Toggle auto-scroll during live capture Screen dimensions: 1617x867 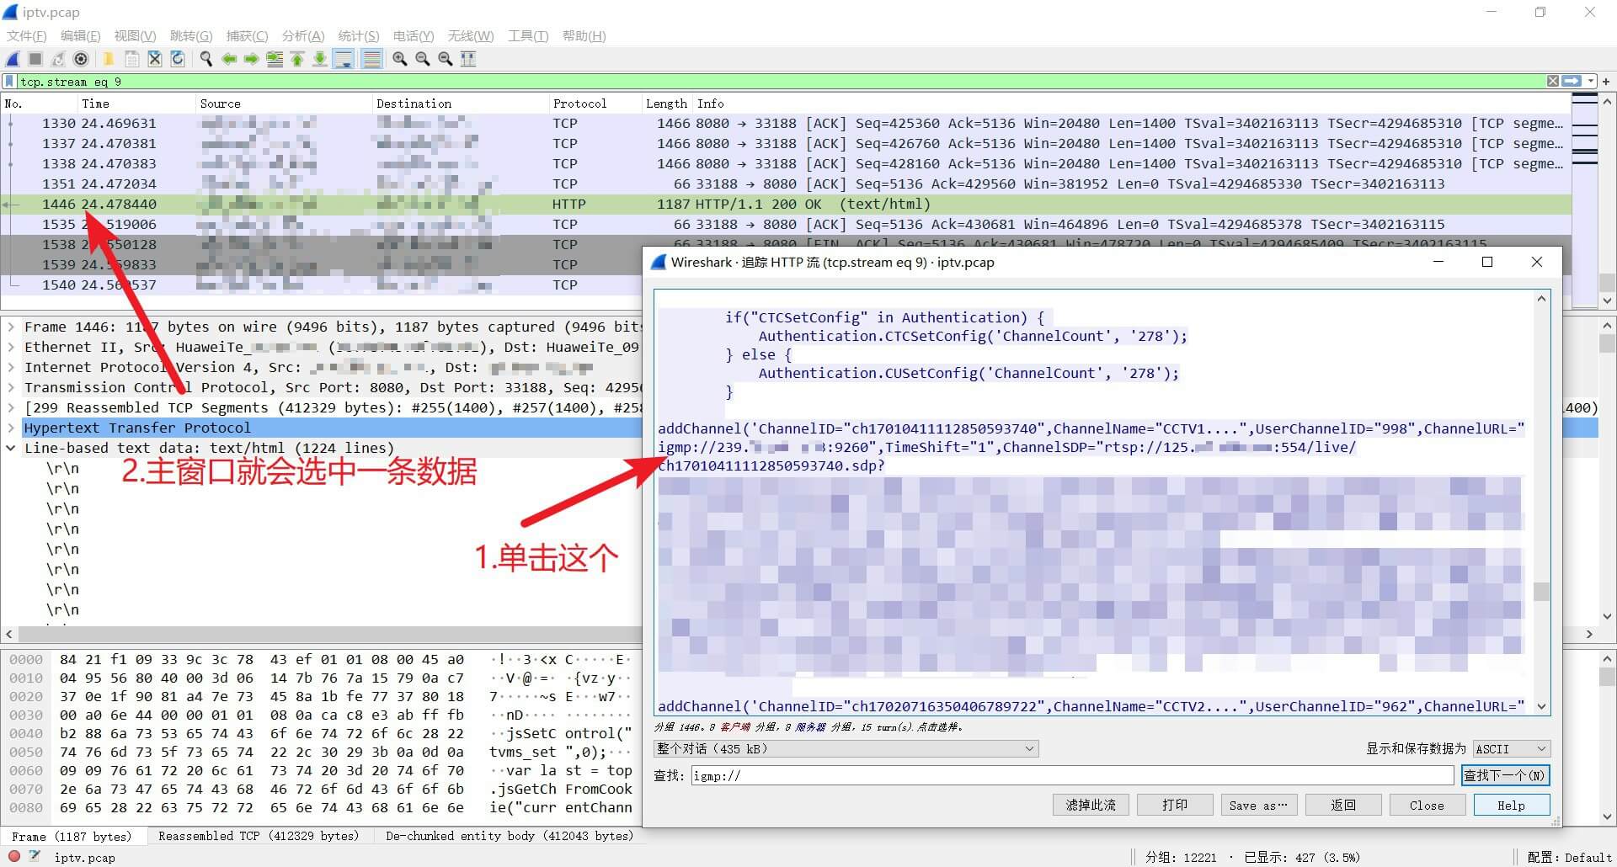[344, 59]
